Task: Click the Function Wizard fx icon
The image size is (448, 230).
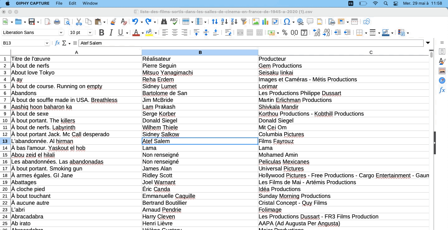Action: coord(57,43)
